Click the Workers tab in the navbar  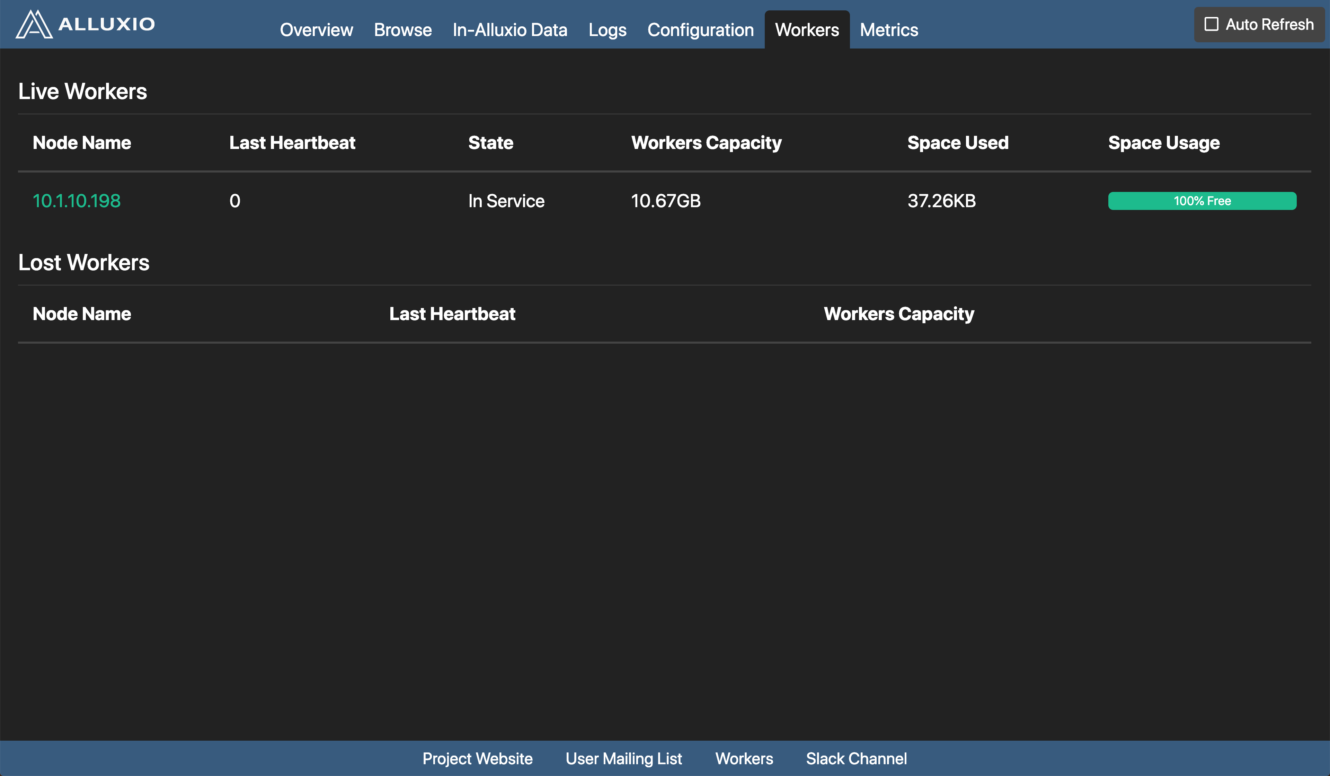click(x=806, y=30)
